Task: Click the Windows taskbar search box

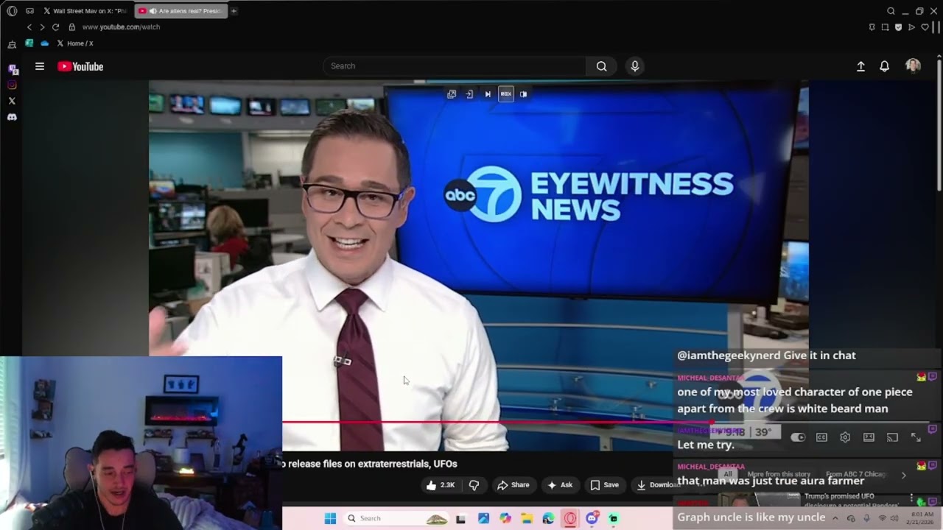Action: pyautogui.click(x=396, y=518)
